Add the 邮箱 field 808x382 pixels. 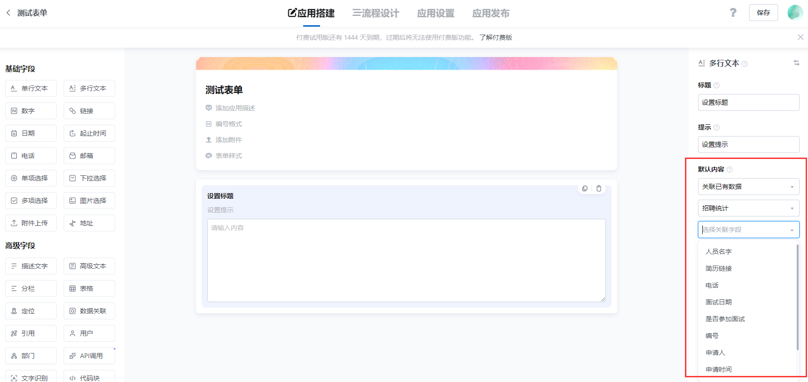tap(89, 156)
